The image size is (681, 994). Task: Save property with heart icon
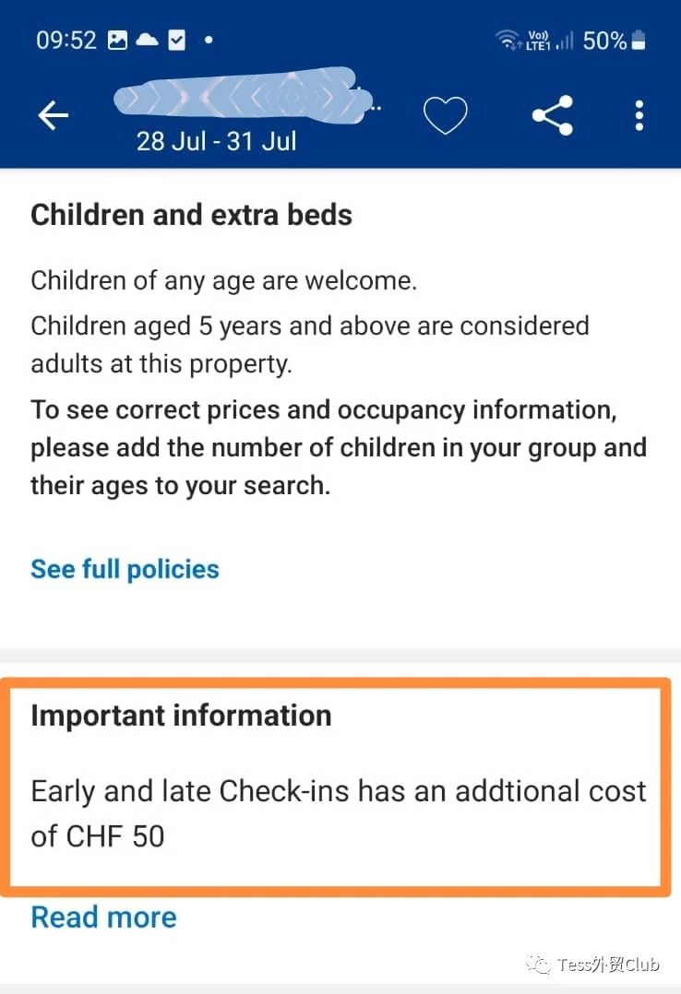coord(446,115)
